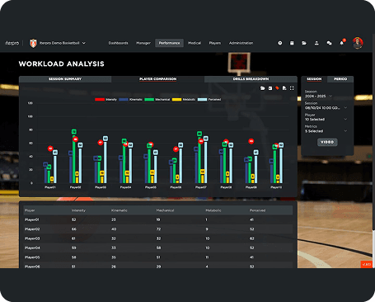Click the Player column header
This screenshot has width=375, height=302.
click(30, 210)
